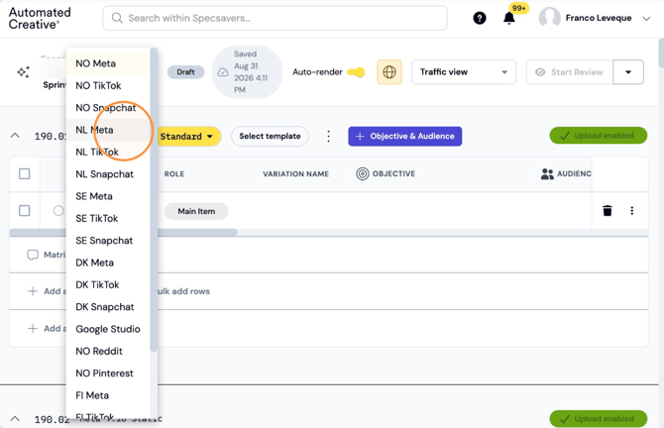This screenshot has width=664, height=428.
Task: Click the dropdown list vertical scrollbar
Action: pos(154,200)
